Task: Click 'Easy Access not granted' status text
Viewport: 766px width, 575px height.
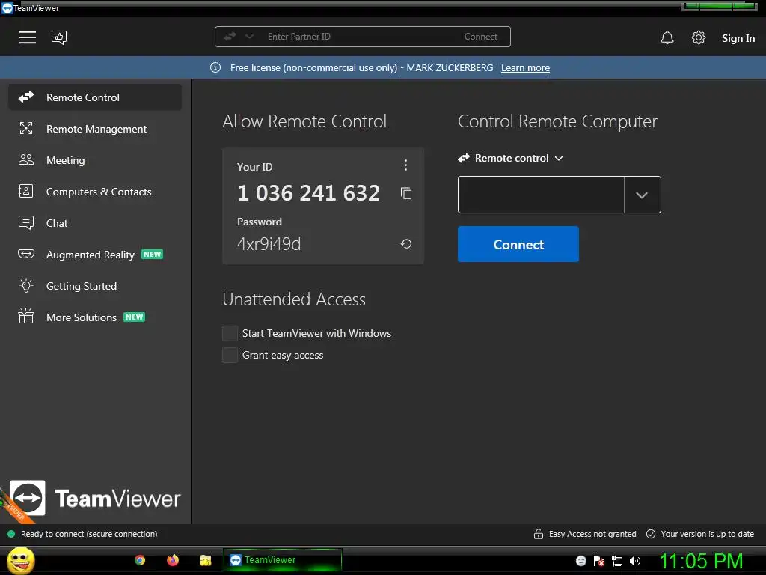Action: click(592, 534)
